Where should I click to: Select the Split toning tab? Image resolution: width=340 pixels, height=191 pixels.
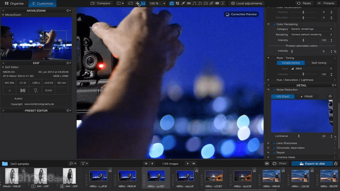point(319,63)
